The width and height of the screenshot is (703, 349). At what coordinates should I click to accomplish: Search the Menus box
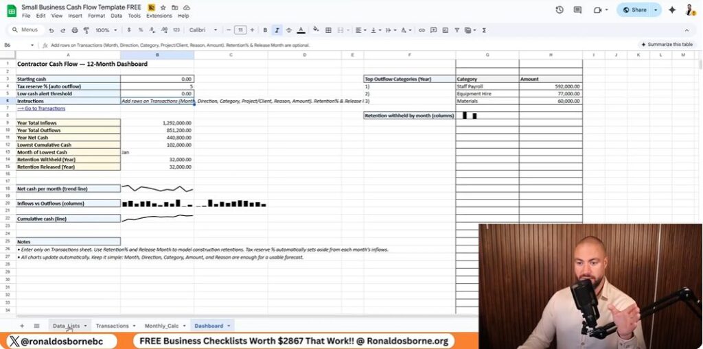[x=26, y=30]
